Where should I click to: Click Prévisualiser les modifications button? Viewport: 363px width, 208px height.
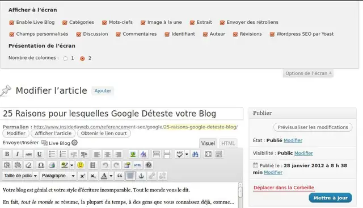313,127
